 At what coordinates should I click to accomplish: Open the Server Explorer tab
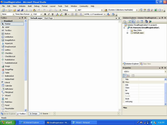[x=8, y=114]
